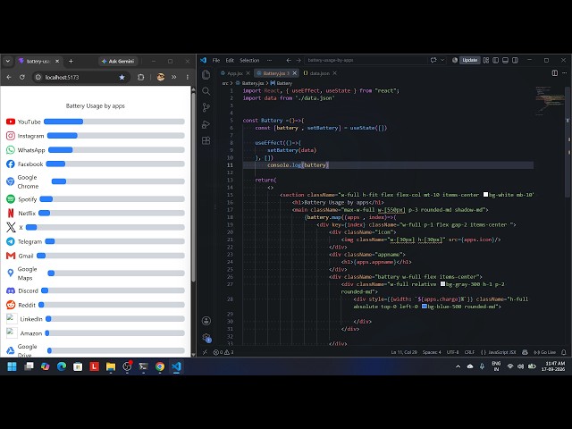Open Chrome's extensions puzzle icon
This screenshot has height=429, width=572.
coord(141,78)
